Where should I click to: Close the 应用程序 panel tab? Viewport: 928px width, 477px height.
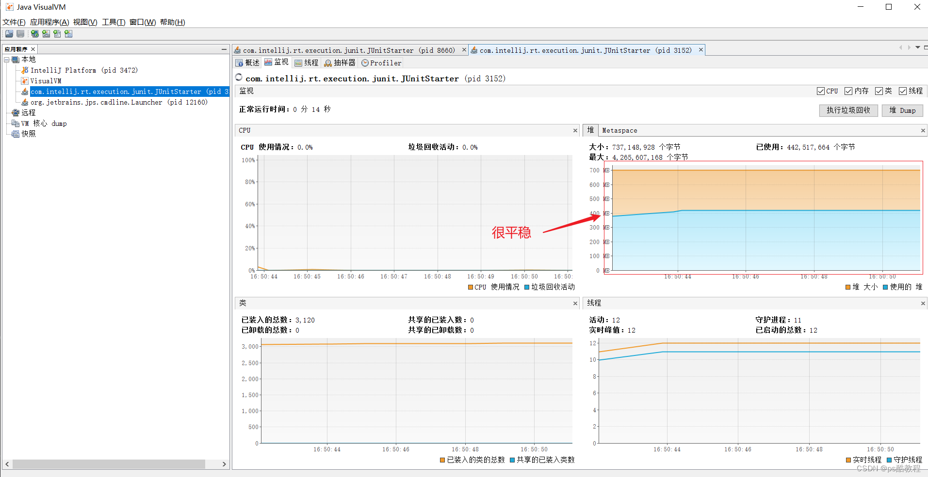pos(33,49)
